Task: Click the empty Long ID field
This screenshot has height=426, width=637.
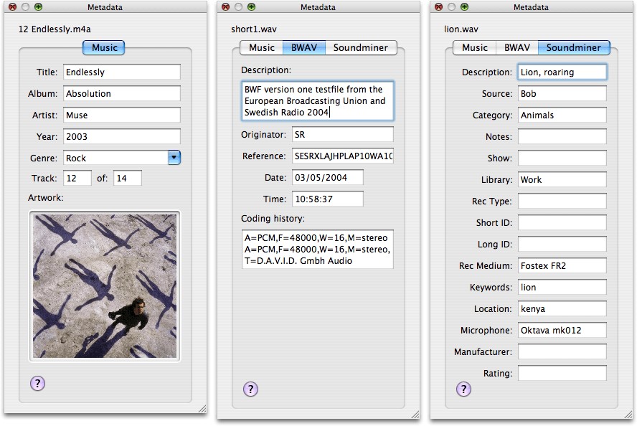Action: (562, 244)
